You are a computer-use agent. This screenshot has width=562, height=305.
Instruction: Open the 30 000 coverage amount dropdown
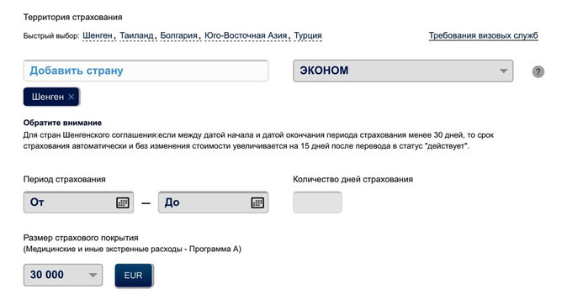tap(63, 275)
